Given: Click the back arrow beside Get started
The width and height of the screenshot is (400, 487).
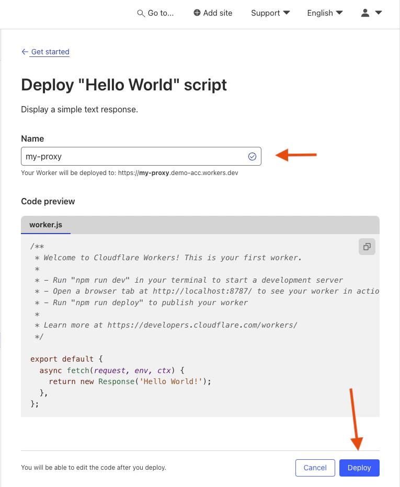Looking at the screenshot, I should click(25, 52).
